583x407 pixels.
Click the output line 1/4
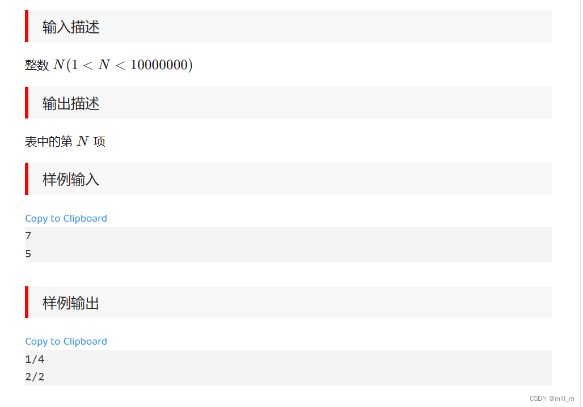[35, 359]
